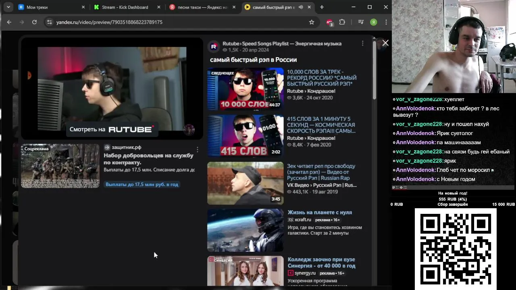
Task: Open ad options three-dot menu
Action: 197,149
